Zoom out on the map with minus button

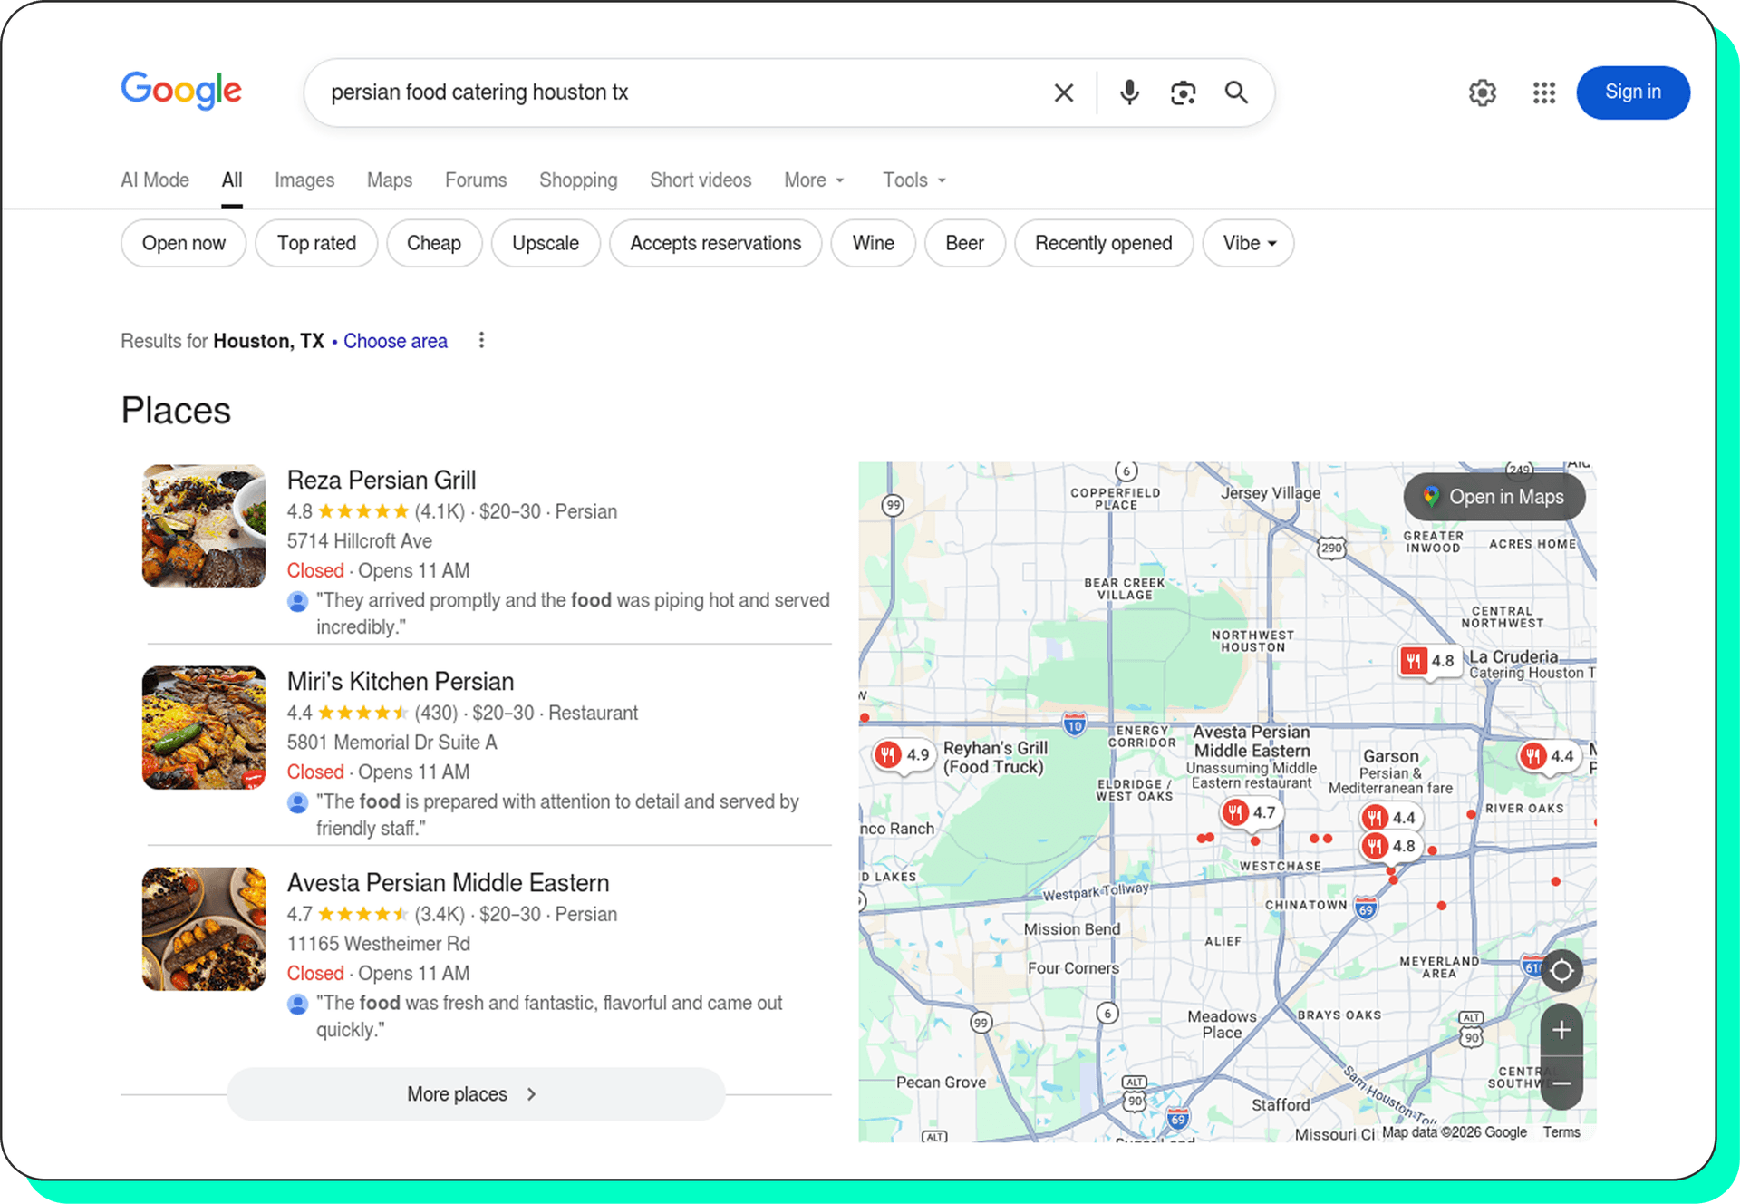coord(1561,1083)
